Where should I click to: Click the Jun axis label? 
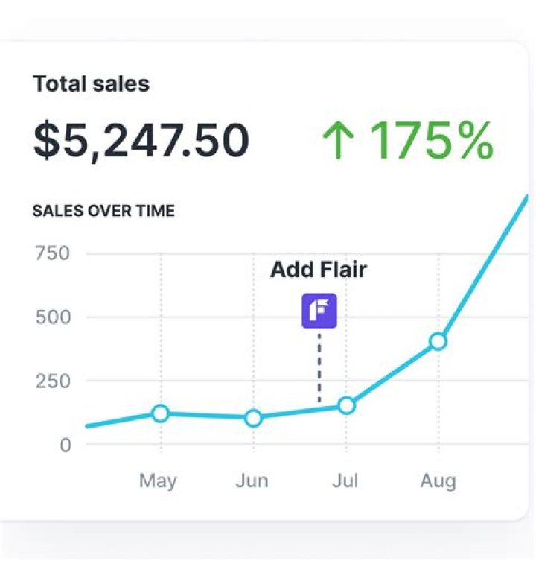pyautogui.click(x=252, y=481)
